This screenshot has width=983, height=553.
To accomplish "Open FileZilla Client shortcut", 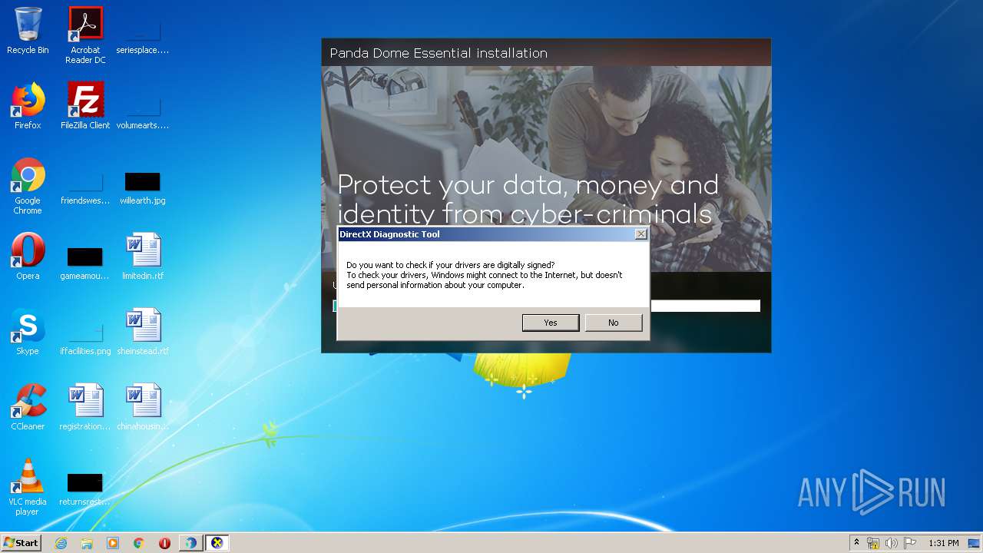I will (85, 106).
